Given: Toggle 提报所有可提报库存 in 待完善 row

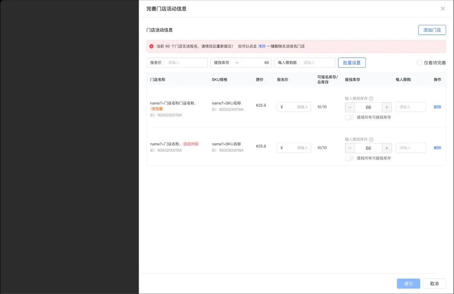Looking at the screenshot, I should tap(350, 117).
